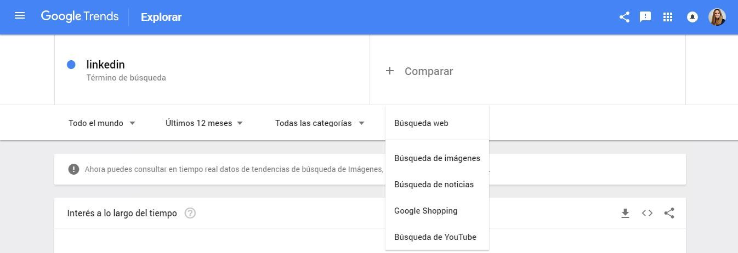This screenshot has width=738, height=253.
Task: Expand the Todo el mundo dropdown
Action: (101, 123)
